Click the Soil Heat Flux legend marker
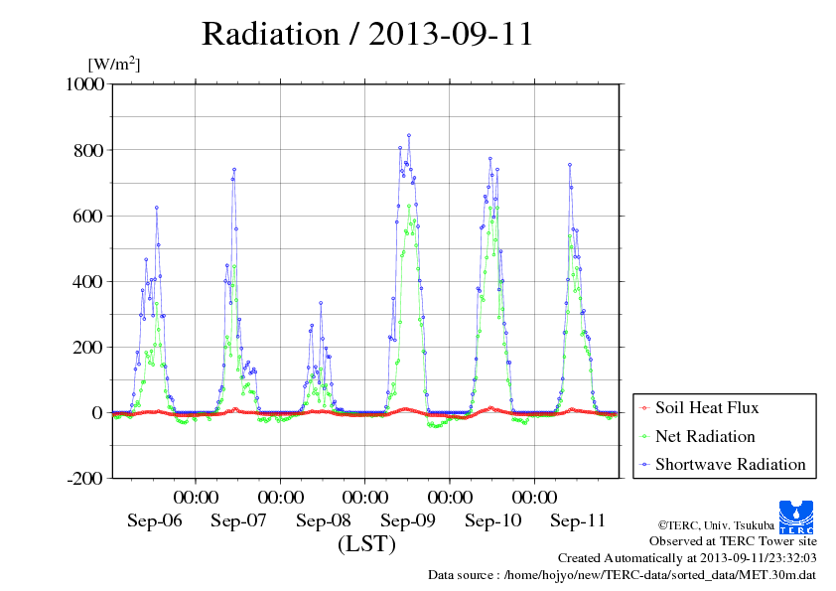The image size is (836, 591). coord(645,408)
